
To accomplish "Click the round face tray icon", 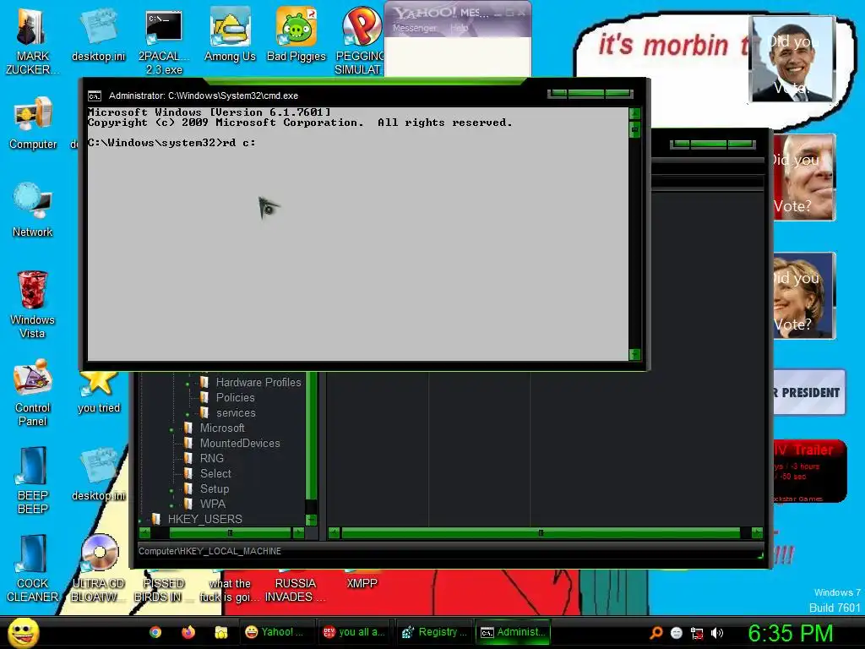I will [x=677, y=633].
